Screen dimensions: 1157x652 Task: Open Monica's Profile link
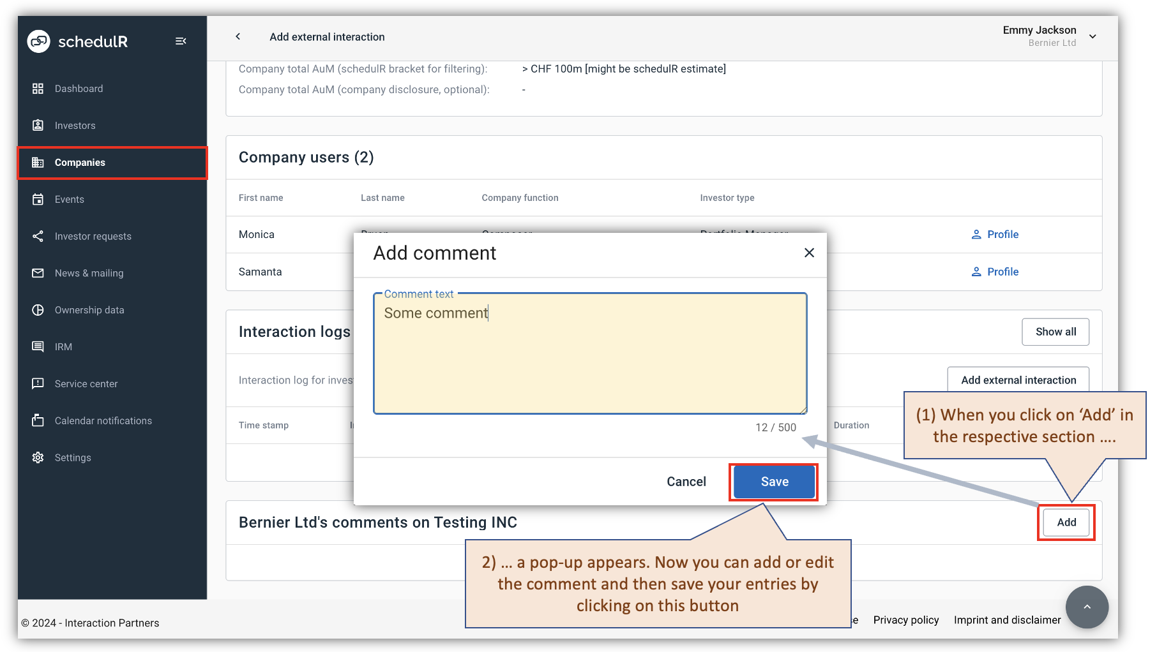[x=995, y=234]
